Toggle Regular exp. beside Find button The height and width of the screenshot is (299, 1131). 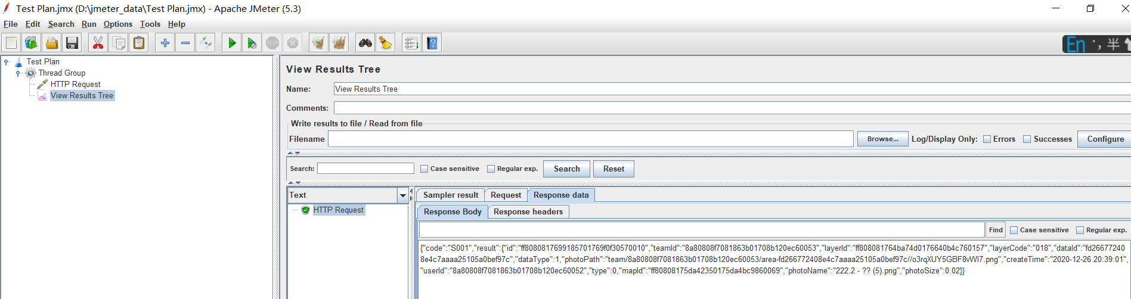[1080, 231]
